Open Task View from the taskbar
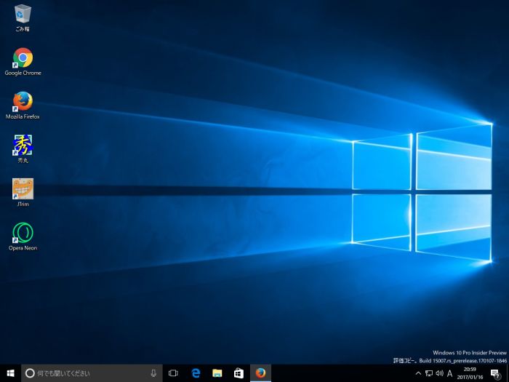This screenshot has height=382, width=509. [173, 373]
